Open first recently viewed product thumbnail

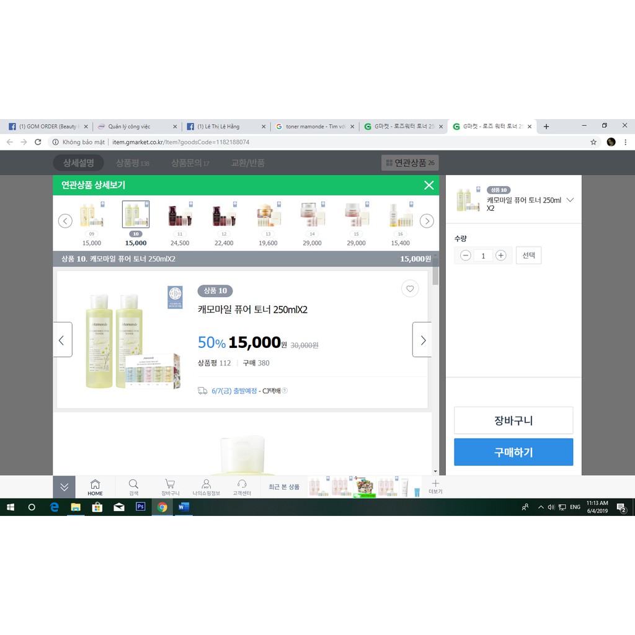click(318, 487)
